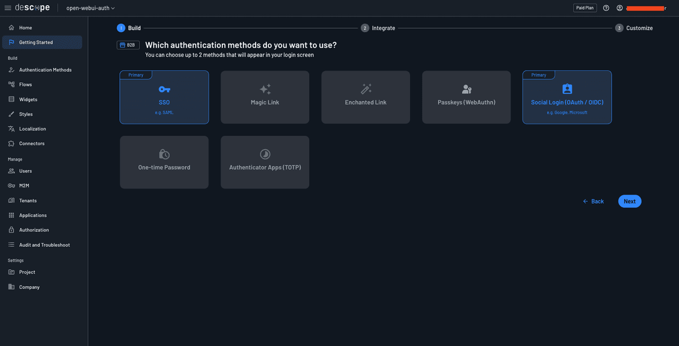Select the Authorization lock icon
Screen dimensions: 679x346
[x=12, y=230]
